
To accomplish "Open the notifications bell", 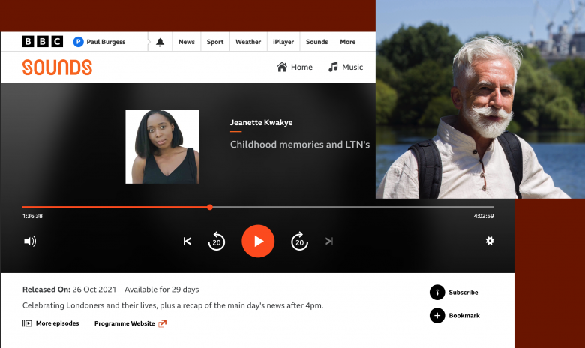I will (x=160, y=42).
